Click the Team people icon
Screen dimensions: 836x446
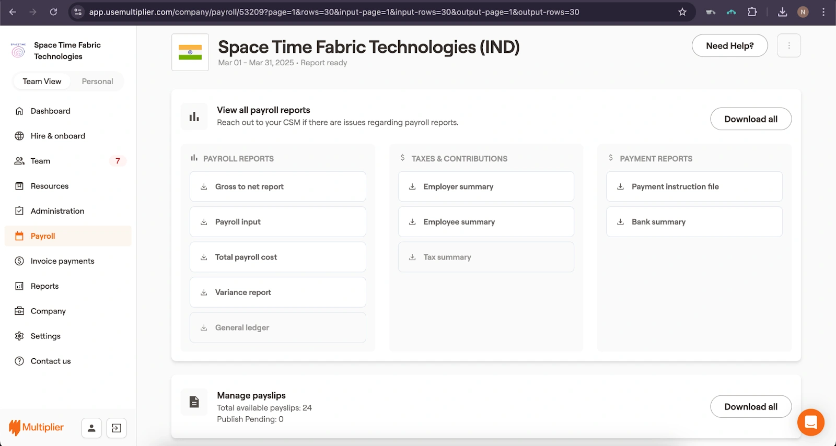click(x=19, y=161)
